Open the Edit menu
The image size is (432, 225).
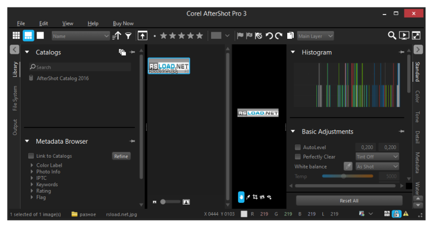[44, 23]
